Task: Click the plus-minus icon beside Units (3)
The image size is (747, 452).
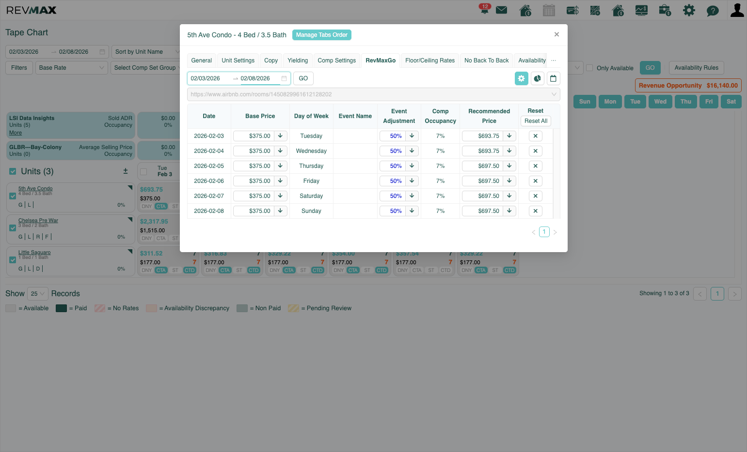Action: click(x=126, y=171)
